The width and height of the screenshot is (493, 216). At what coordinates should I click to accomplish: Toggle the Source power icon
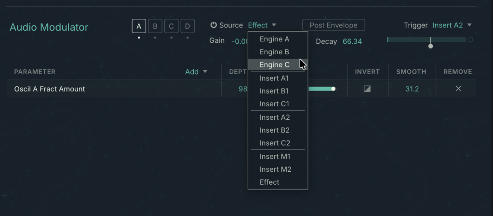[213, 25]
